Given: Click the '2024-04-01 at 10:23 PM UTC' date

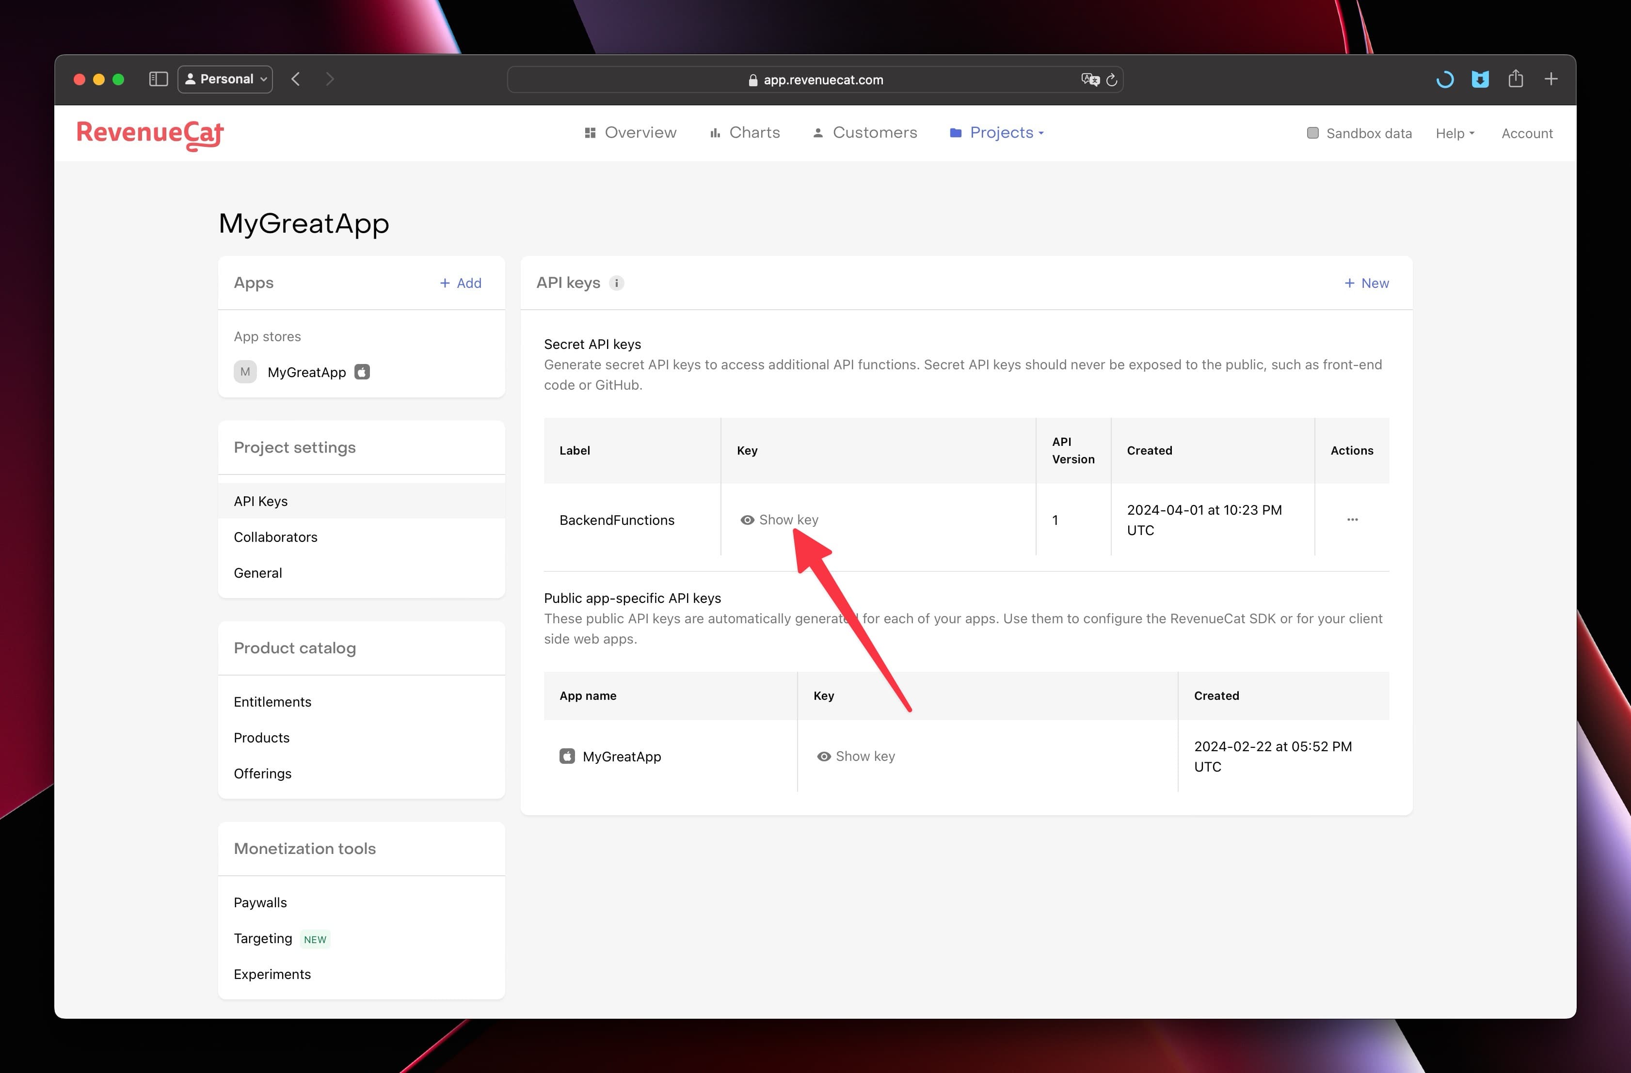Looking at the screenshot, I should pos(1204,520).
